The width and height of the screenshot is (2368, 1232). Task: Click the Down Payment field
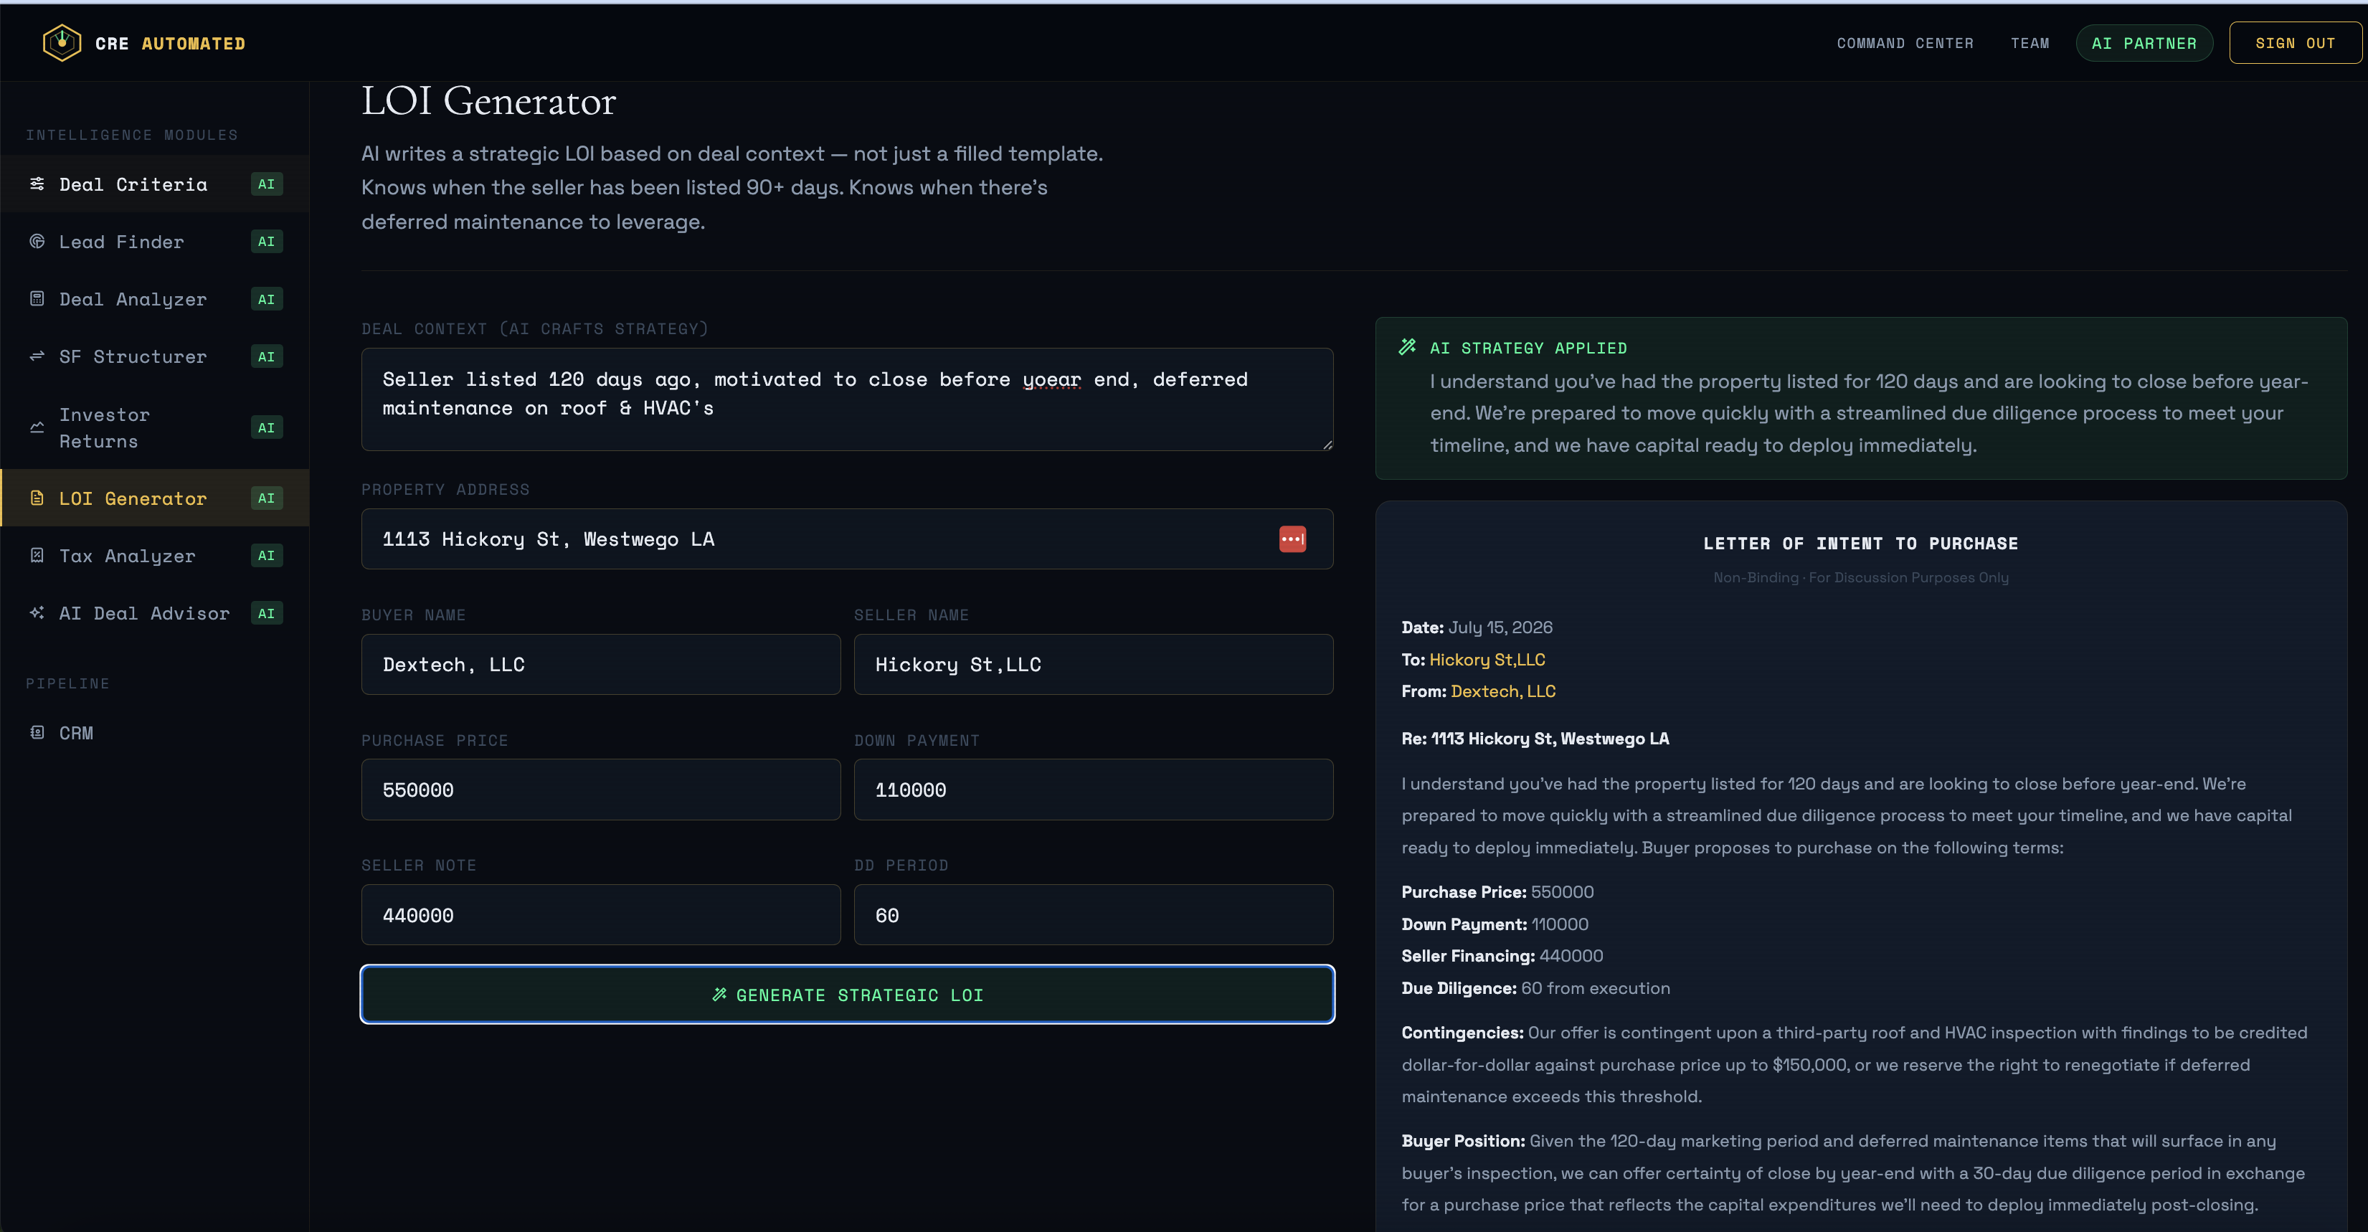1093,789
